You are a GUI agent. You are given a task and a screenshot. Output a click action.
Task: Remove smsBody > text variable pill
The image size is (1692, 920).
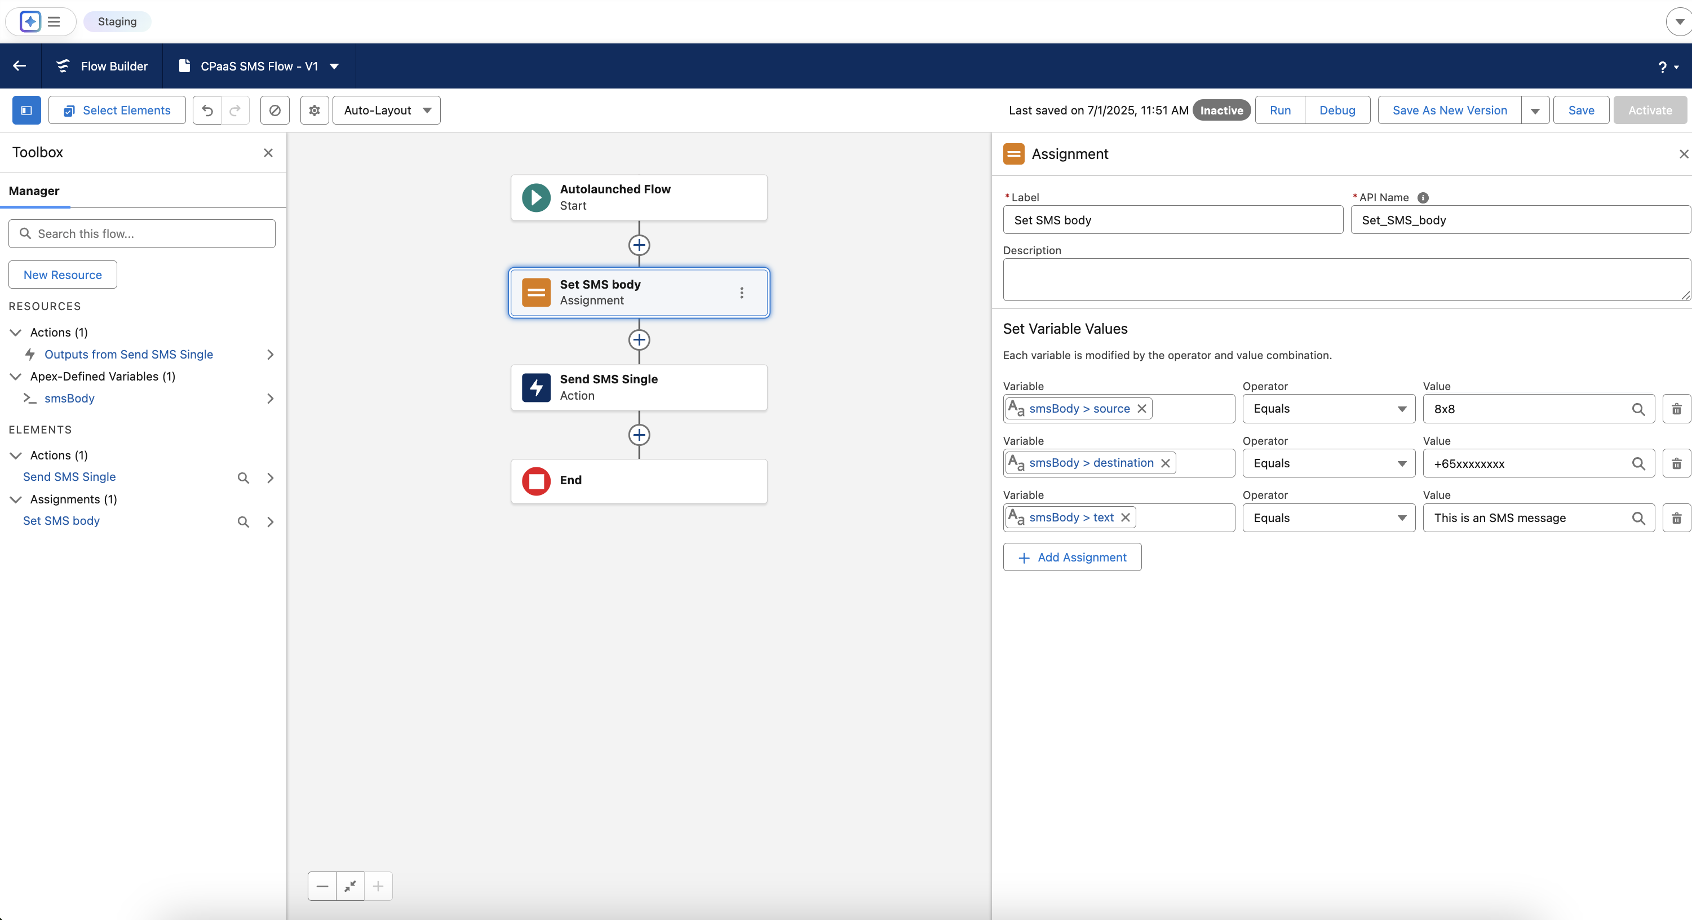click(1126, 518)
